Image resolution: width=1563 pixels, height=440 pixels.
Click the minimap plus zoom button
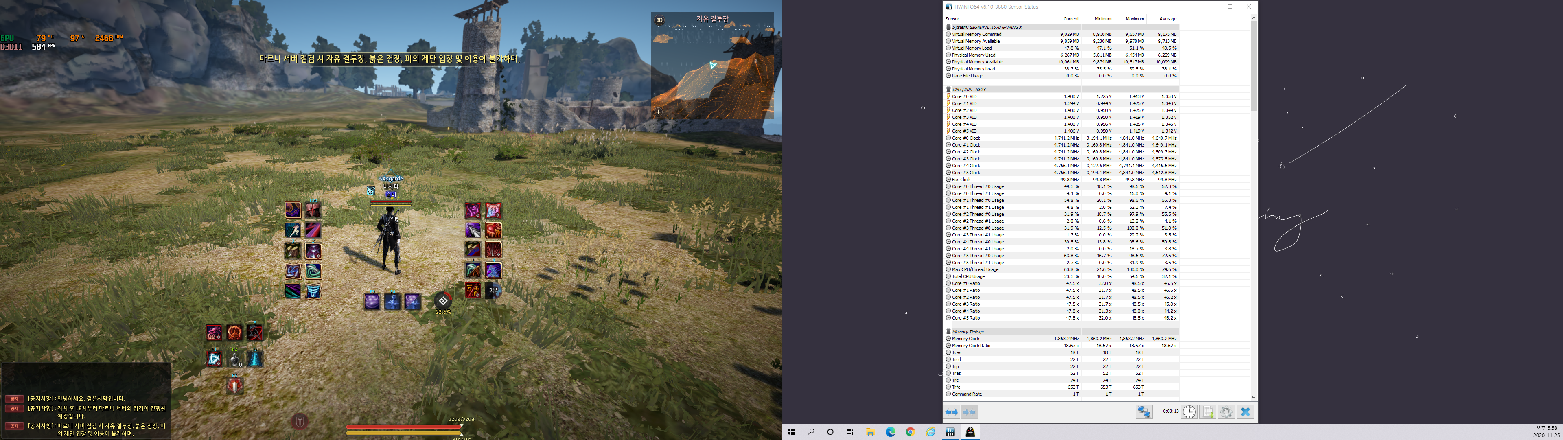658,112
